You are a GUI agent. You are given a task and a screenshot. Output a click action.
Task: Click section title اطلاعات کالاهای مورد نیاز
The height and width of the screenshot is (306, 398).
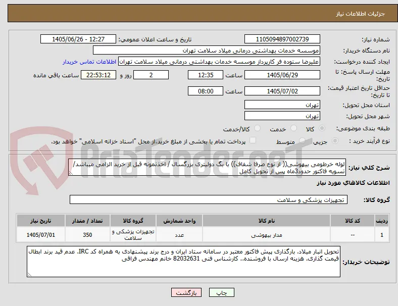pyautogui.click(x=353, y=183)
